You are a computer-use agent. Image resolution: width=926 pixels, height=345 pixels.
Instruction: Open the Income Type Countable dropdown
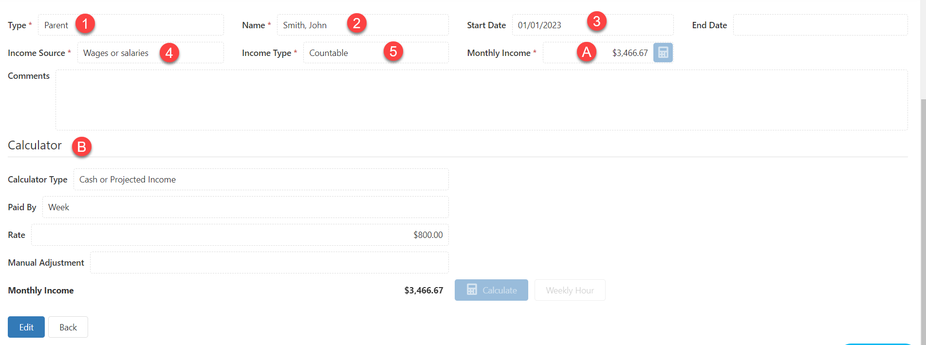[x=376, y=53]
